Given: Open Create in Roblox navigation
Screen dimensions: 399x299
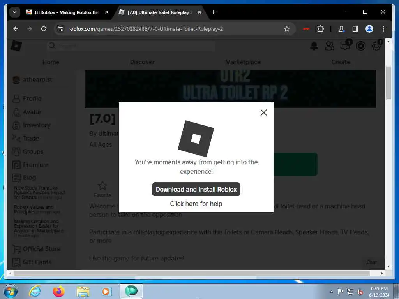Looking at the screenshot, I should pos(341,62).
